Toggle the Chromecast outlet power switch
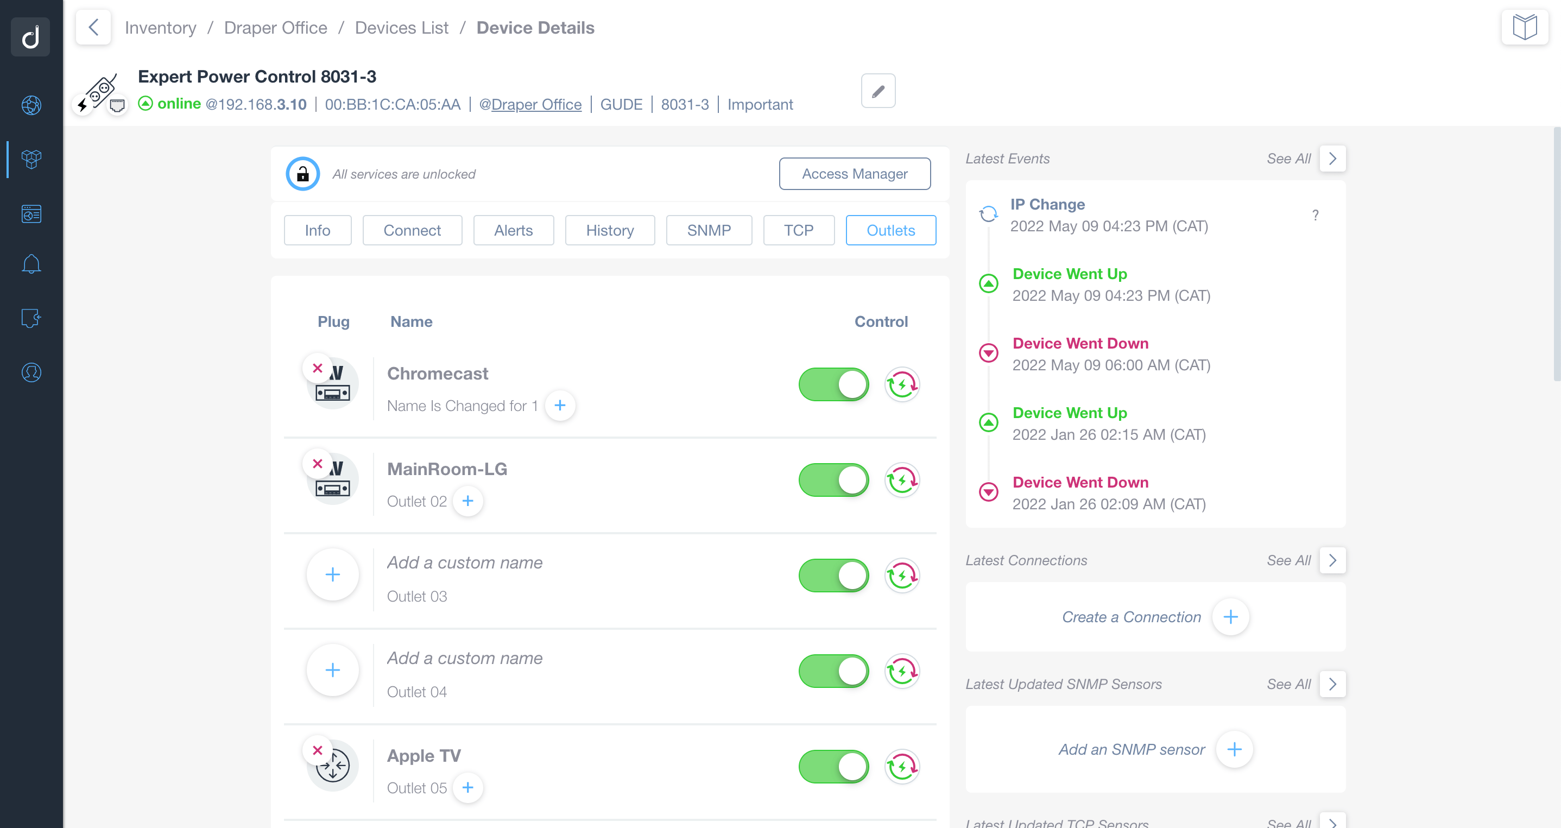Viewport: 1561px width, 828px height. click(x=835, y=384)
